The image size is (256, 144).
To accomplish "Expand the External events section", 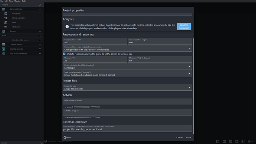I will (40, 44).
